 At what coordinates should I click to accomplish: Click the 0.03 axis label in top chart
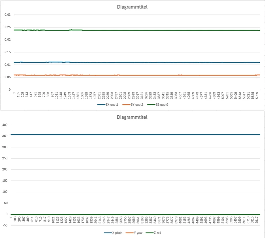pyautogui.click(x=8, y=15)
